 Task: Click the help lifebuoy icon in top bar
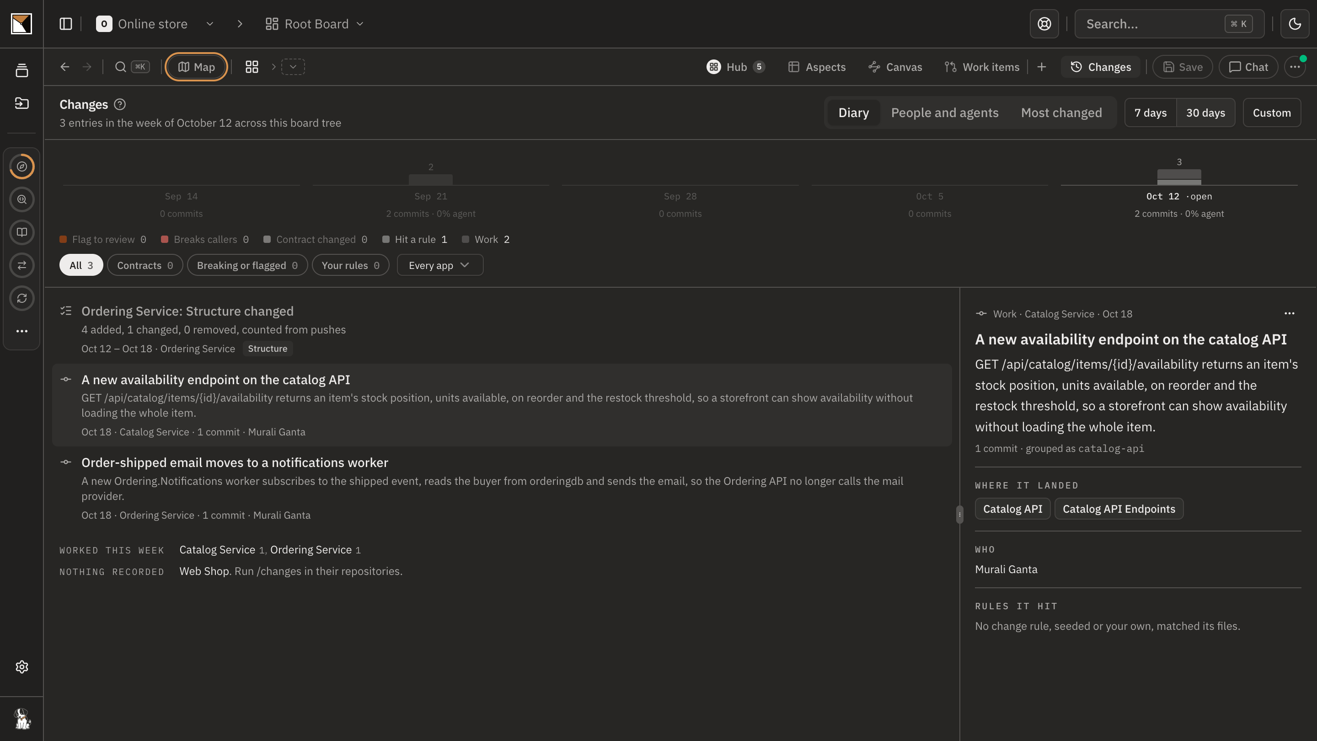tap(1044, 23)
